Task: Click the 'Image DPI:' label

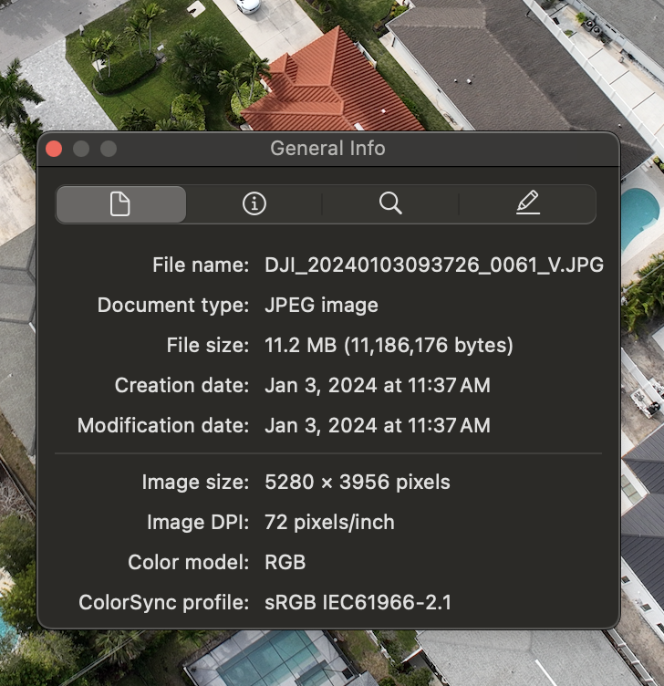Action: pos(198,523)
